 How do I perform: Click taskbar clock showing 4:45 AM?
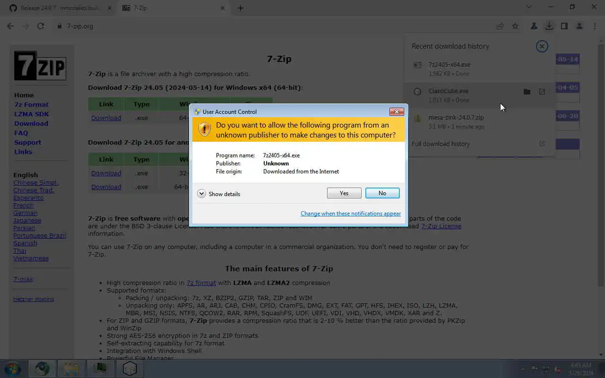[x=581, y=369]
